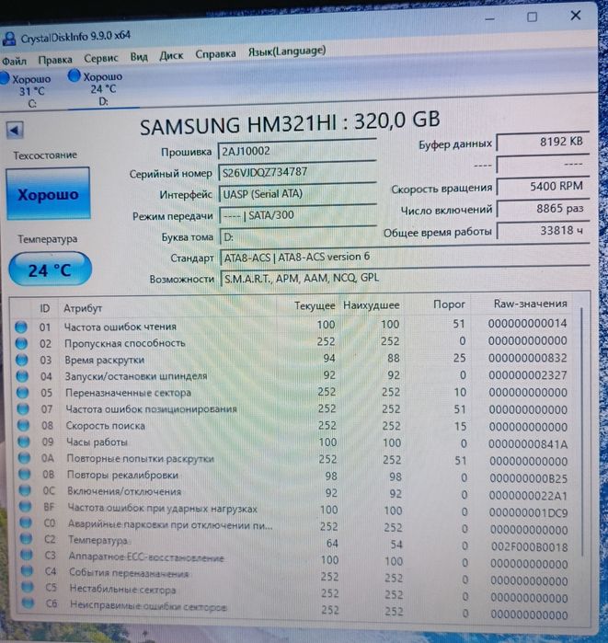Select drive D: status circle showing 24 °C

(75, 75)
